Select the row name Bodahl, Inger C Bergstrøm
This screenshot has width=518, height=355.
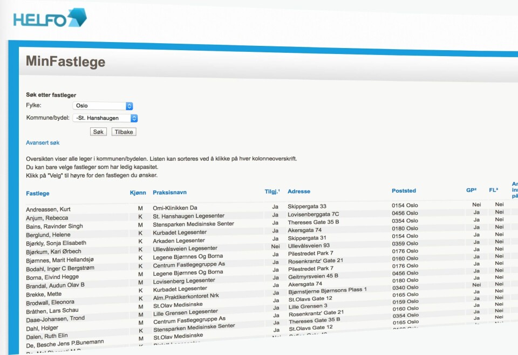click(x=60, y=269)
